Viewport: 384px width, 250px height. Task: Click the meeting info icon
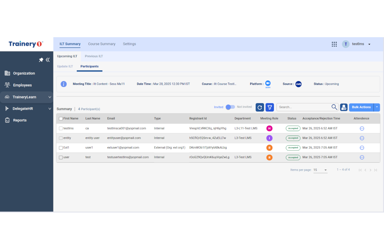64,84
